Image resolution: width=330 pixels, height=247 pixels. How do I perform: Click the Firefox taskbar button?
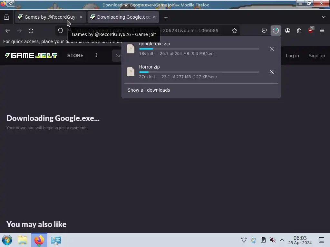point(39,240)
